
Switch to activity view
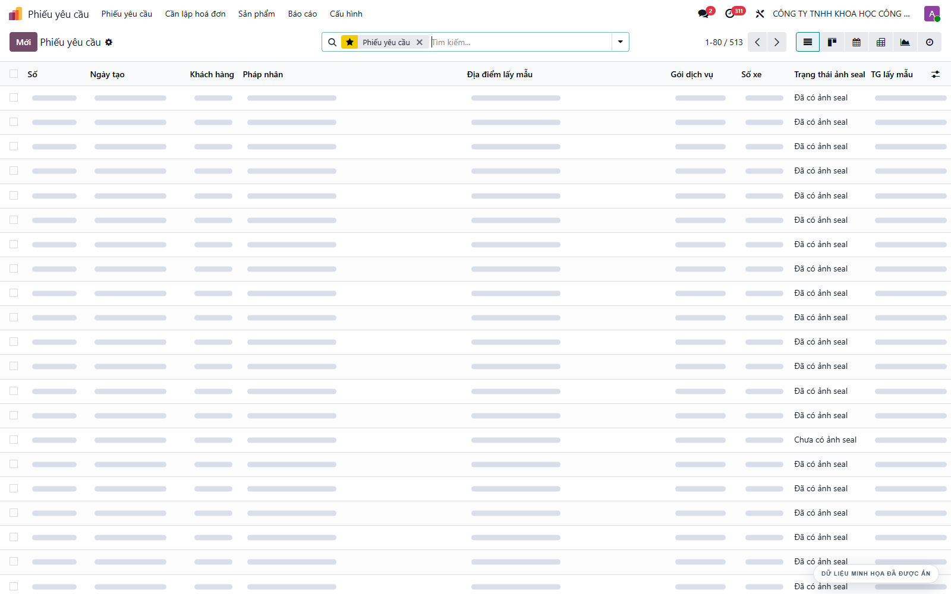(x=930, y=42)
